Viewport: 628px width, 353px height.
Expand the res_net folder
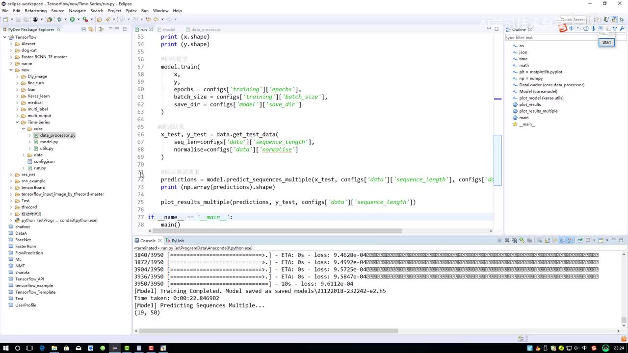coord(11,175)
